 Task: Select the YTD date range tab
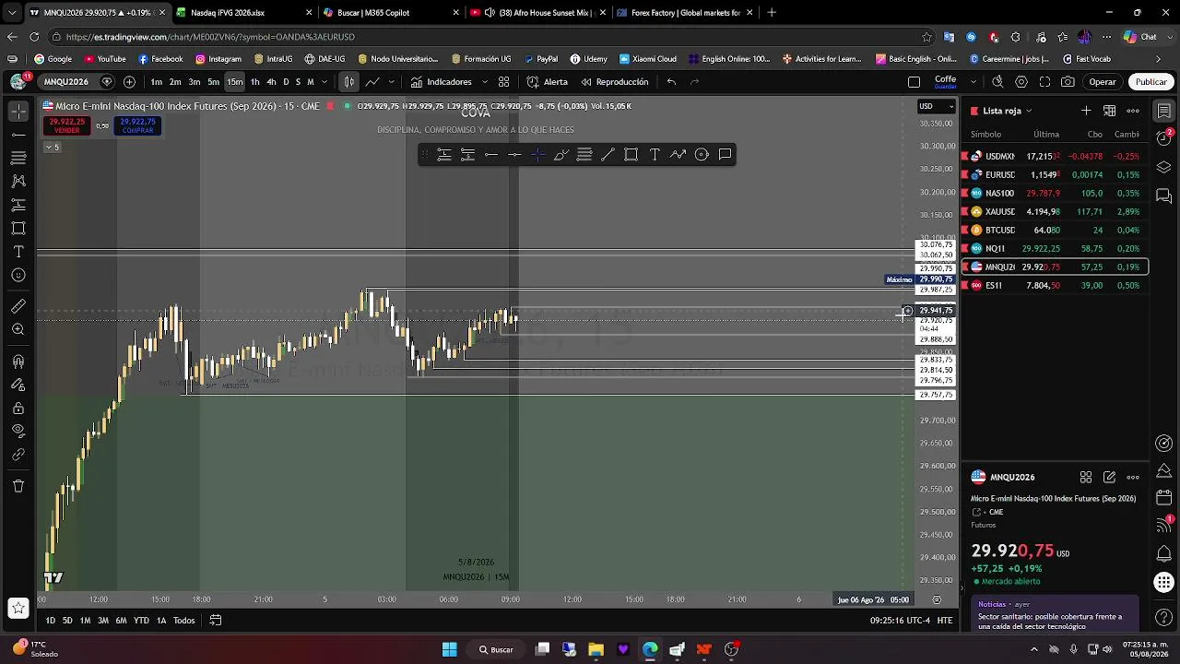coord(141,621)
